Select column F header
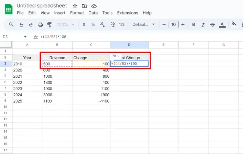Viewport: 243px width, 154px height. pyautogui.click(x=193, y=45)
